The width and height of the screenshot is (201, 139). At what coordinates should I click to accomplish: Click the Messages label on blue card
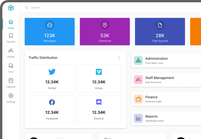[50, 41]
